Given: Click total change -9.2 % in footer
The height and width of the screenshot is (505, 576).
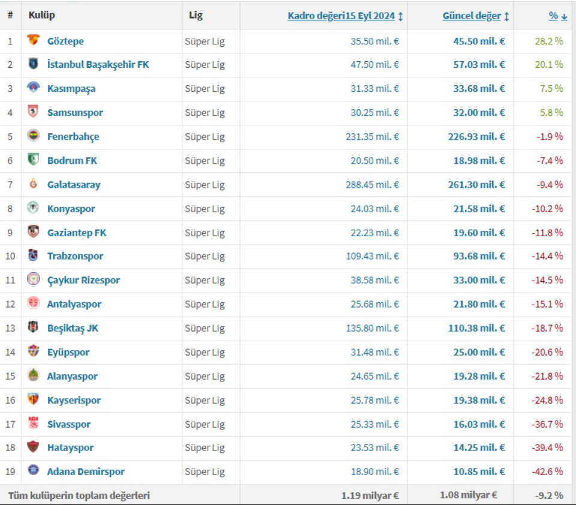Looking at the screenshot, I should point(549,495).
